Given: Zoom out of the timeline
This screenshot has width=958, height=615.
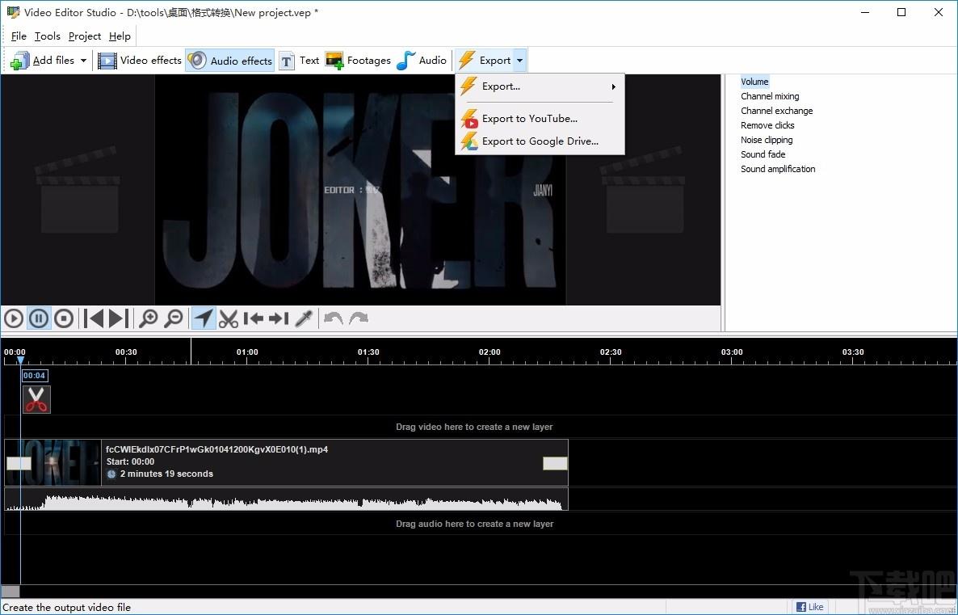Looking at the screenshot, I should (x=174, y=318).
